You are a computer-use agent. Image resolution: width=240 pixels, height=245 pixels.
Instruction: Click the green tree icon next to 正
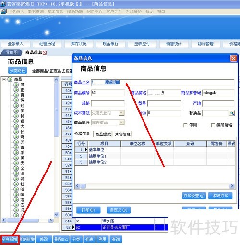click(x=16, y=90)
